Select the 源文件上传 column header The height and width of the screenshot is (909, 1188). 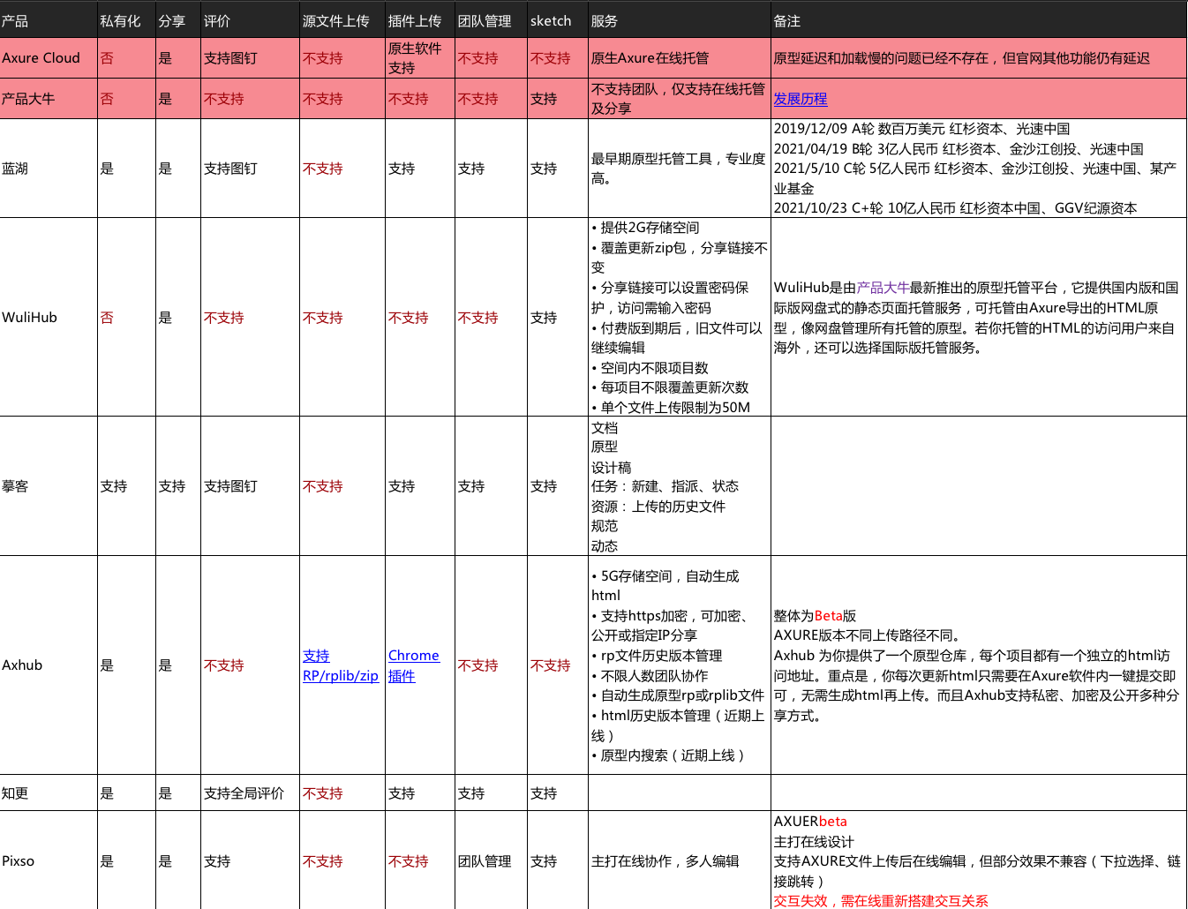tap(342, 20)
